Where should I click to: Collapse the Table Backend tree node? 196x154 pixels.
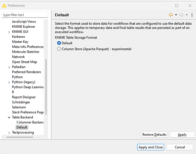9,117
